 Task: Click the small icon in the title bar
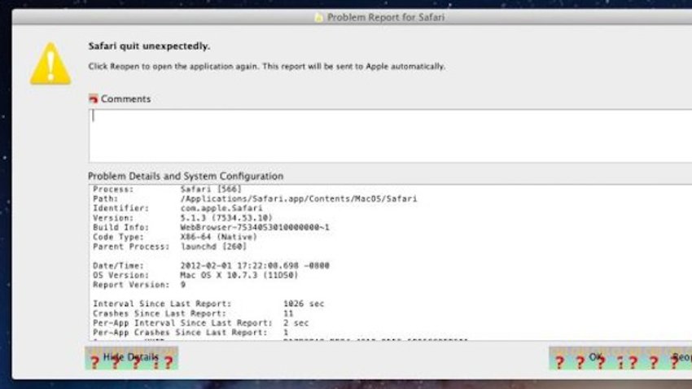[318, 17]
